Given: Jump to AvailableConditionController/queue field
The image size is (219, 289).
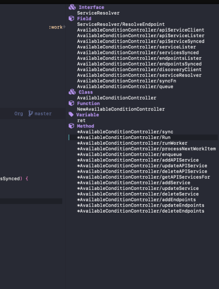Looking at the screenshot, I should pyautogui.click(x=125, y=87).
